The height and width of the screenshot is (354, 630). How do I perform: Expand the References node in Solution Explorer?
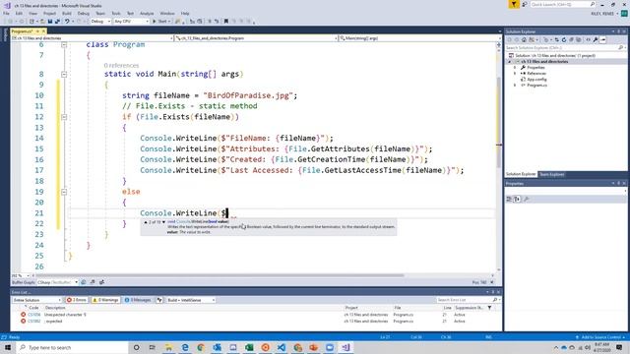(515, 74)
